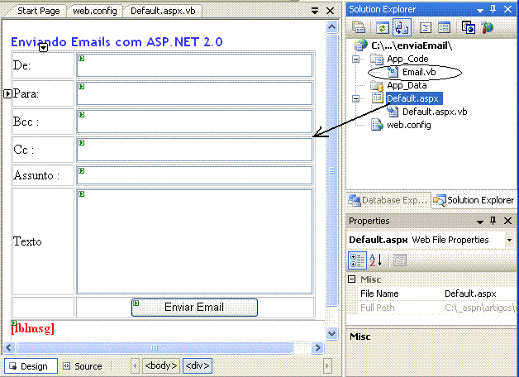Screen dimensions: 519x377
Task: Switch to Default.aspx.vb document tab
Action: point(163,11)
